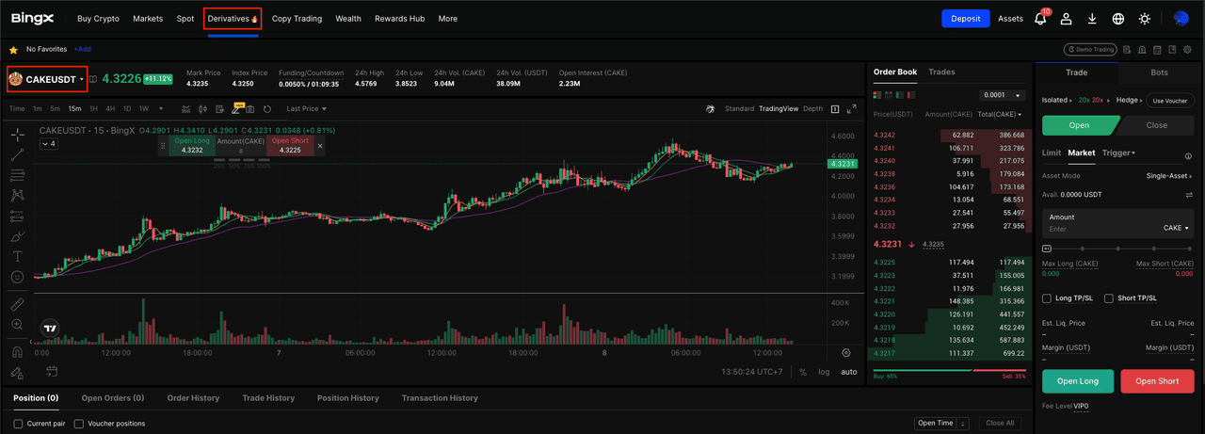Select the crosshair cursor tool
1205x434 pixels.
(x=17, y=135)
